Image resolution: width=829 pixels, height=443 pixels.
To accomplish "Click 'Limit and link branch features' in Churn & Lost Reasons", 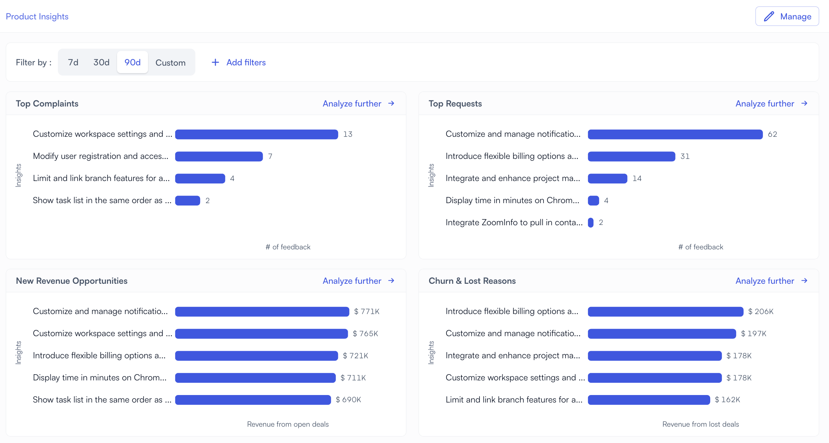I will 514,399.
